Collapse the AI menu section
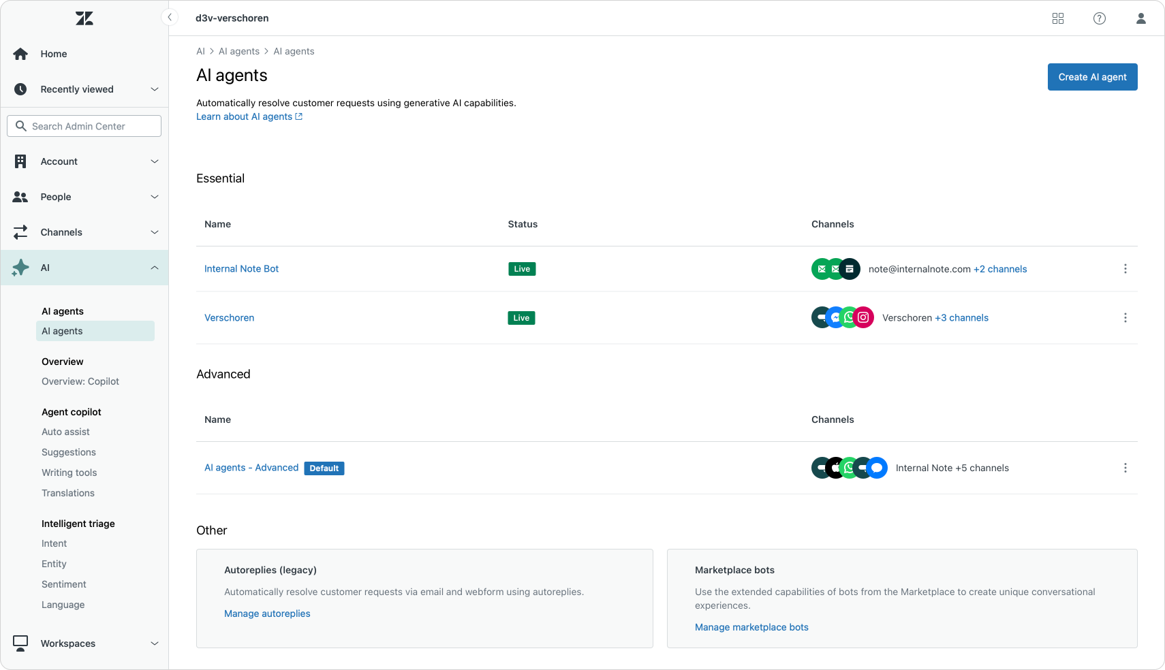Viewport: 1165px width, 670px height. [155, 268]
